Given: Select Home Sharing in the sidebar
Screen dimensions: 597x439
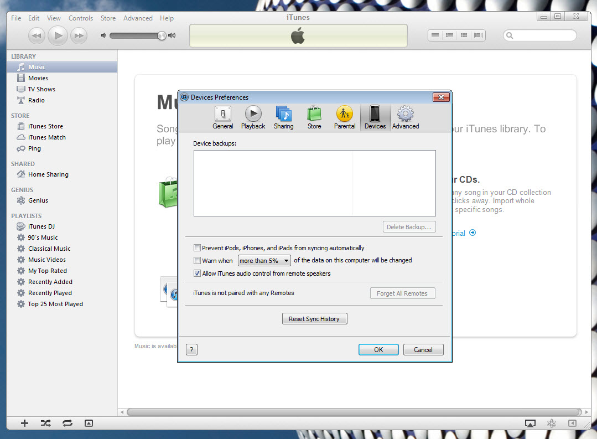Looking at the screenshot, I should (x=61, y=174).
